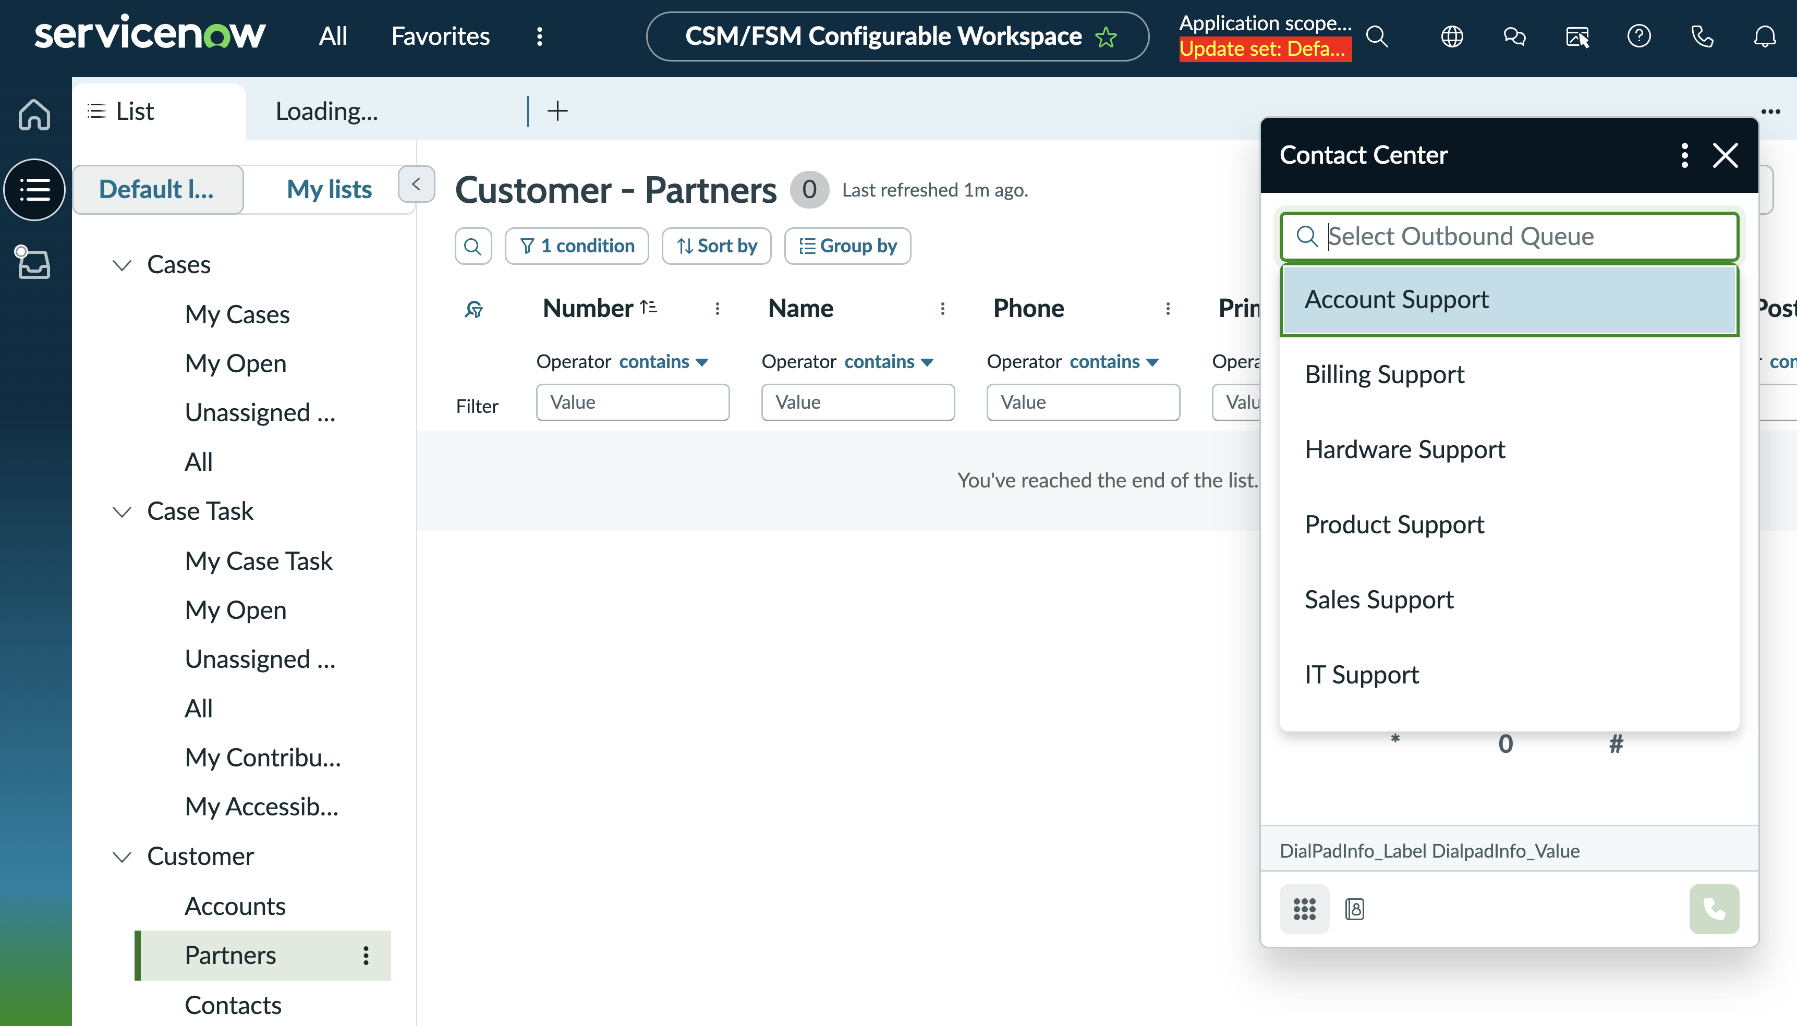Open the phone icon in header
The image size is (1797, 1026).
[x=1702, y=36]
